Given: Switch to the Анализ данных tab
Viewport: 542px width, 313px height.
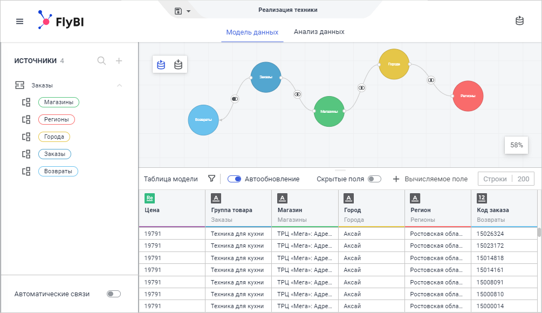Looking at the screenshot, I should coord(319,32).
